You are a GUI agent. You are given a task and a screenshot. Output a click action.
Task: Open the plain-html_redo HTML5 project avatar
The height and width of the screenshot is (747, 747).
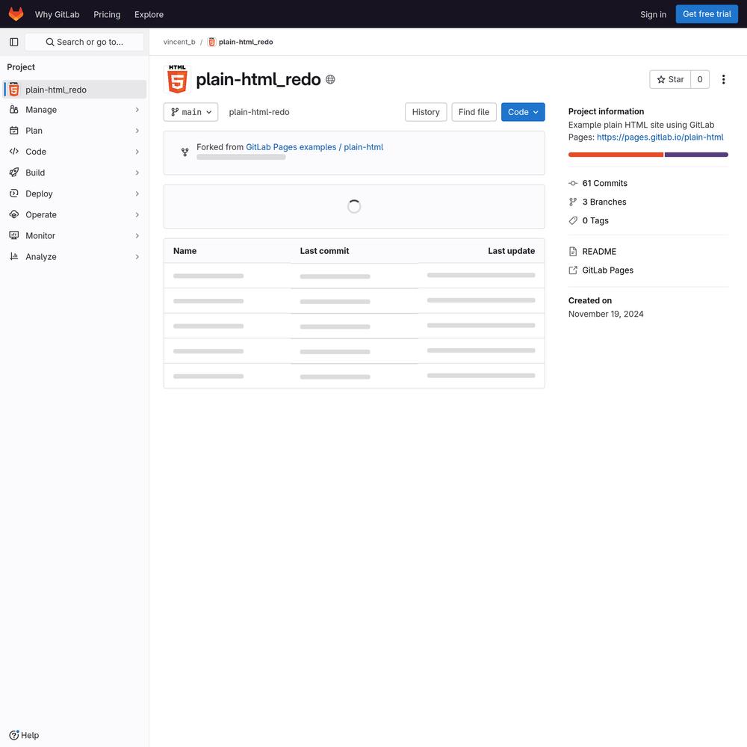coord(177,79)
